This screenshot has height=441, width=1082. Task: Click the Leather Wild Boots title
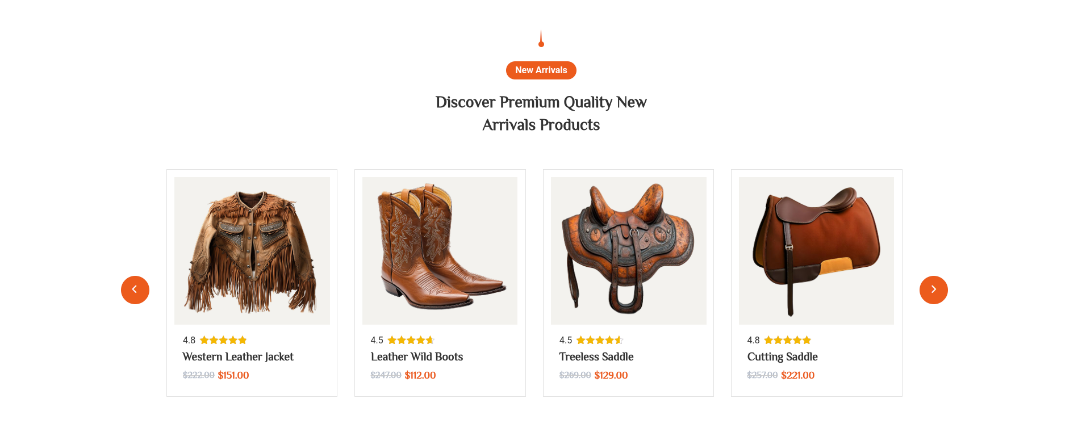click(417, 357)
